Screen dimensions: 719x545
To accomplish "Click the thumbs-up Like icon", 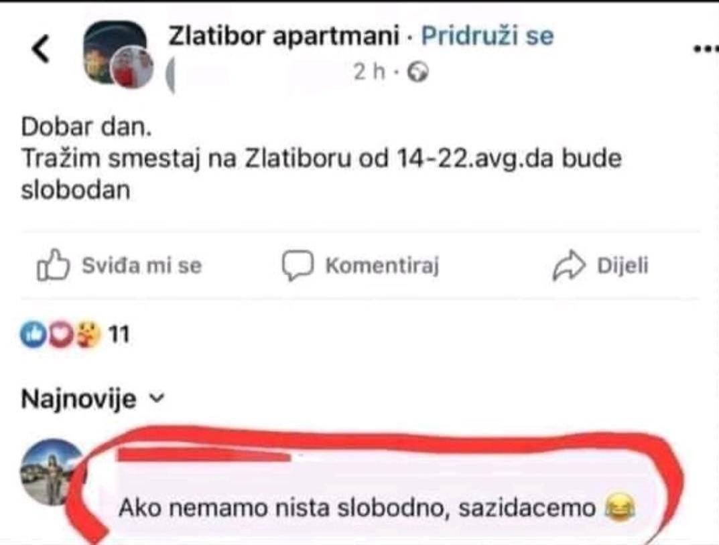I will tap(53, 265).
